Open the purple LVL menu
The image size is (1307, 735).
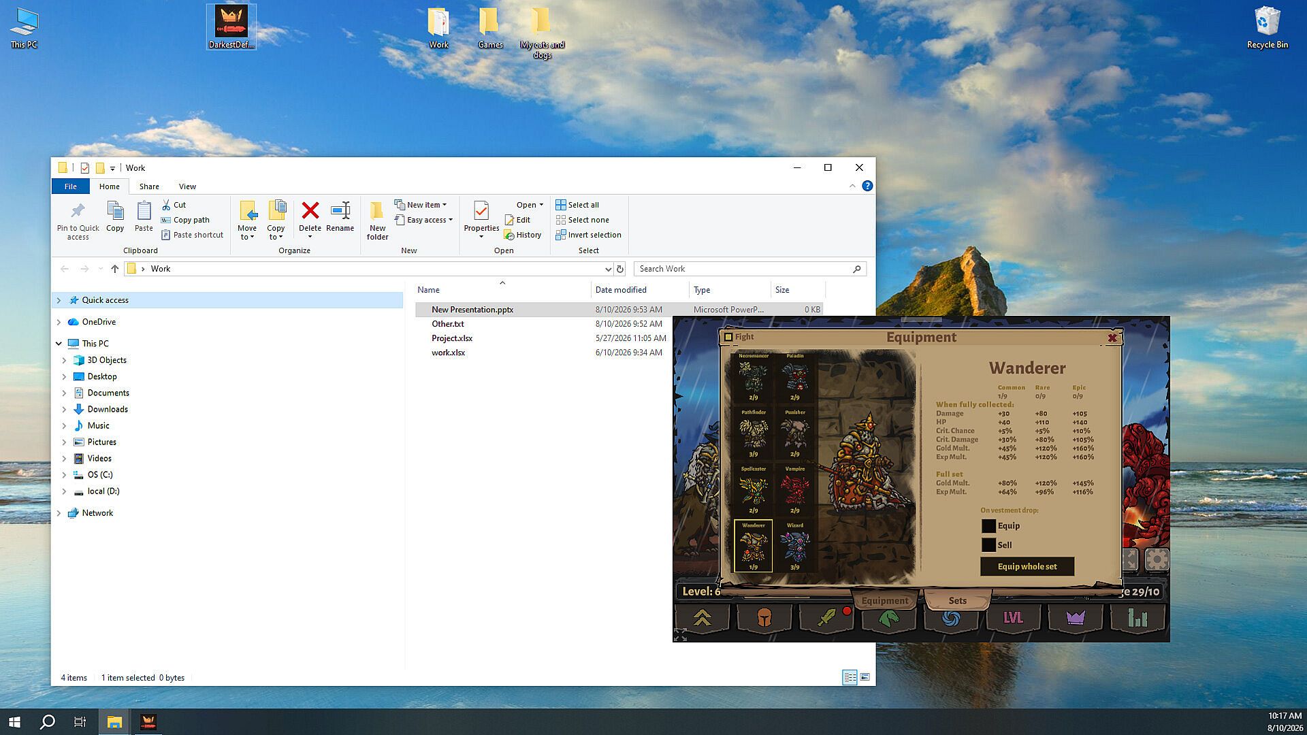(1013, 618)
